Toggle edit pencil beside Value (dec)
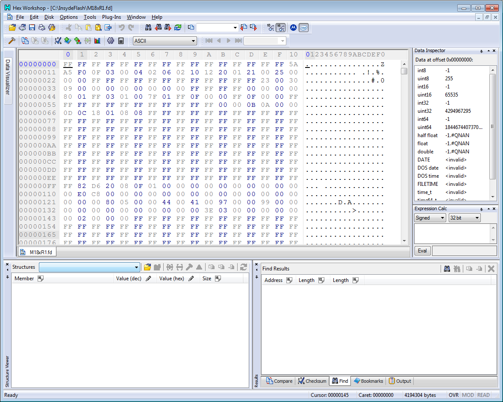Screen dimensions: 503x402 pos(148,278)
